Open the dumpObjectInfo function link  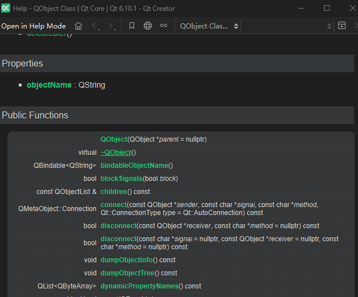point(127,260)
